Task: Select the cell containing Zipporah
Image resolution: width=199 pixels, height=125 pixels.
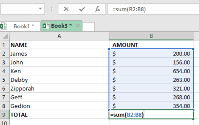Action: 59,89
